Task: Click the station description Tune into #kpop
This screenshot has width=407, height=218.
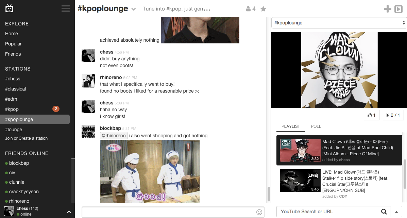Action: pyautogui.click(x=176, y=9)
